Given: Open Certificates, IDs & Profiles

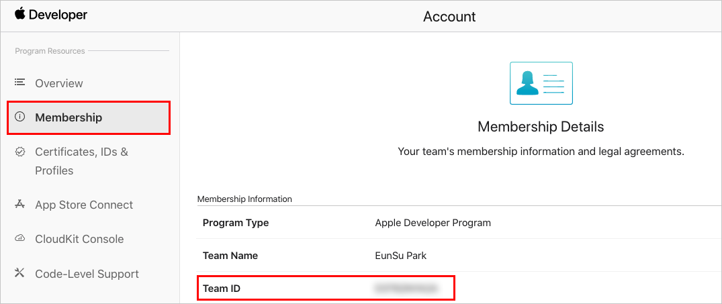Looking at the screenshot, I should tap(81, 161).
